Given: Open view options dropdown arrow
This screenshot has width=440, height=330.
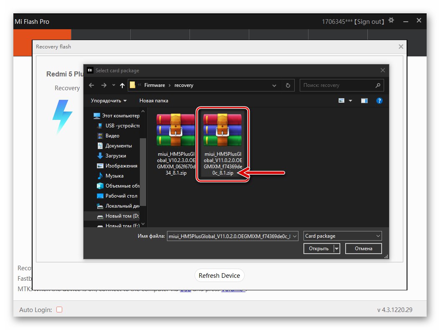Looking at the screenshot, I should pos(350,101).
